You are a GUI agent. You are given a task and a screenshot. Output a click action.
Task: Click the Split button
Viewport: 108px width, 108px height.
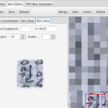click(75, 12)
